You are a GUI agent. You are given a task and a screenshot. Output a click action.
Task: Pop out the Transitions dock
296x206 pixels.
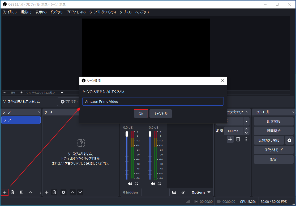247,112
